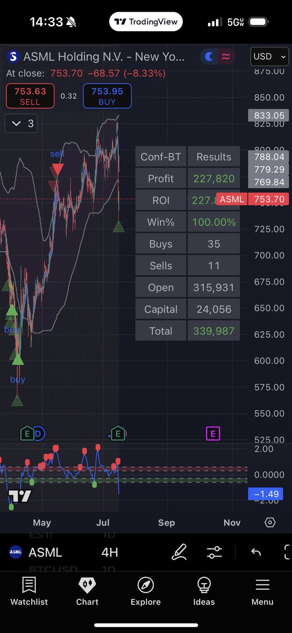Open the purple E upcoming earnings marker
The height and width of the screenshot is (633, 292).
[213, 434]
